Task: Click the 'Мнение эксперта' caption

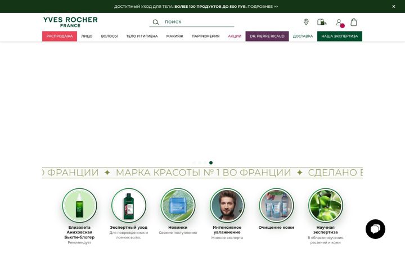Action: click(x=227, y=237)
